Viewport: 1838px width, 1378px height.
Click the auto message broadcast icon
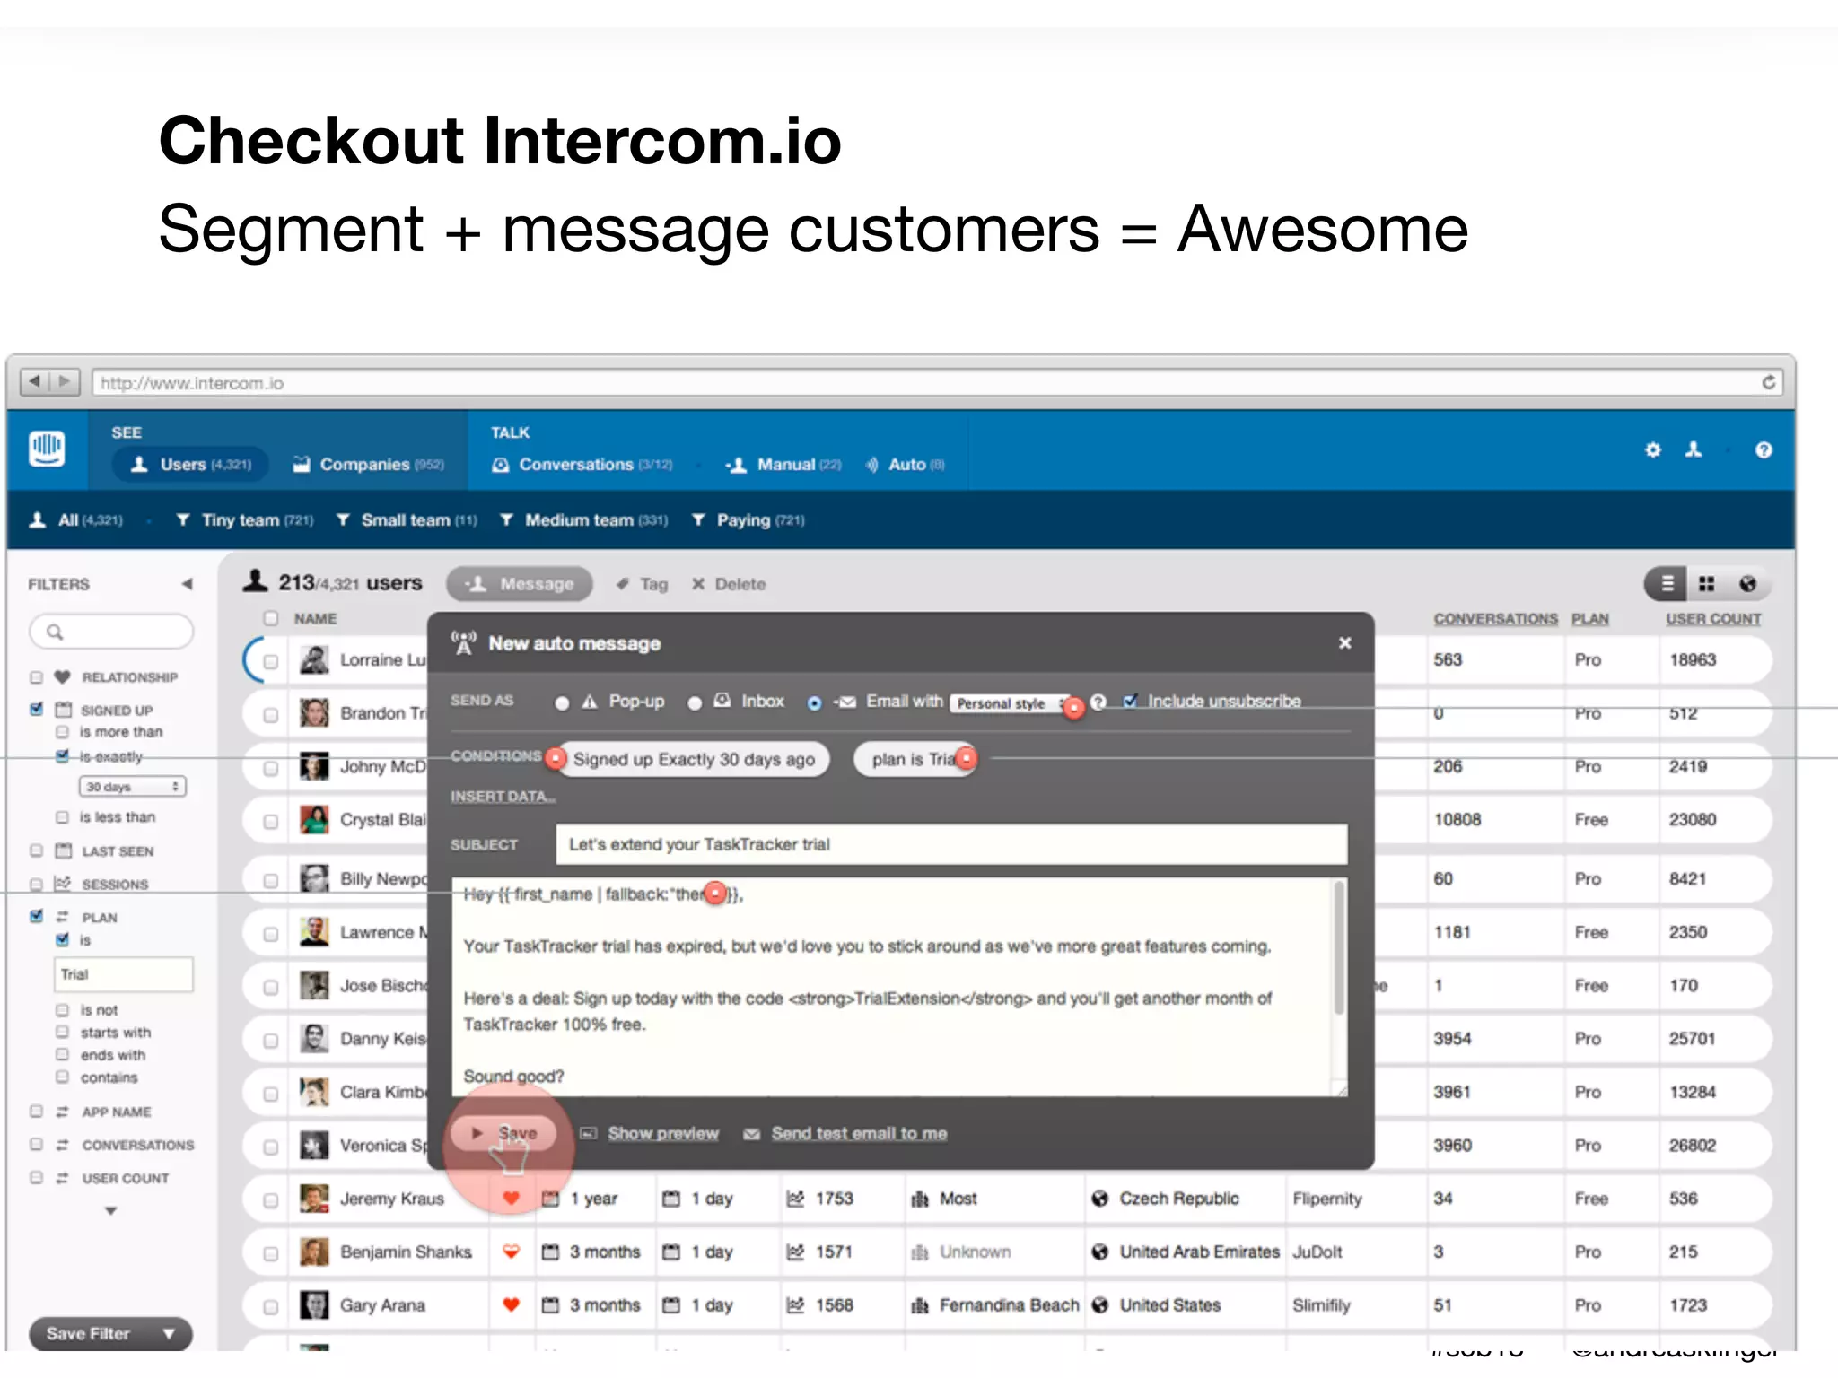point(463,642)
